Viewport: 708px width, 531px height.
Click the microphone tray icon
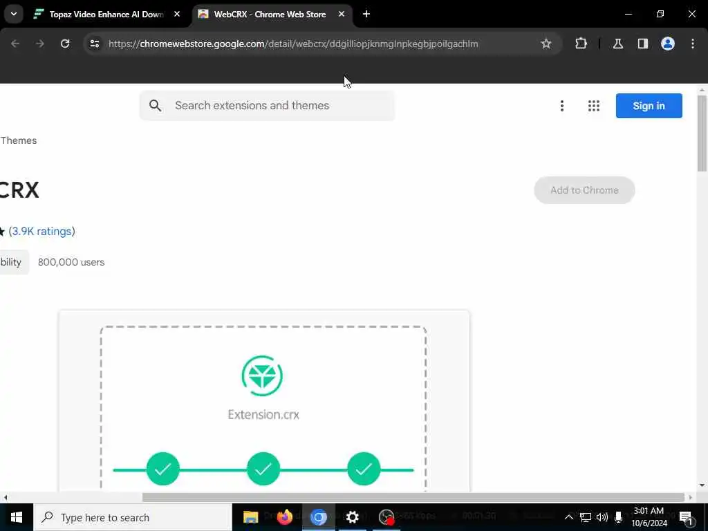tap(618, 517)
